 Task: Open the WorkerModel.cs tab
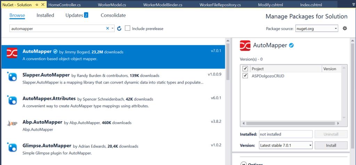pyautogui.click(x=112, y=5)
